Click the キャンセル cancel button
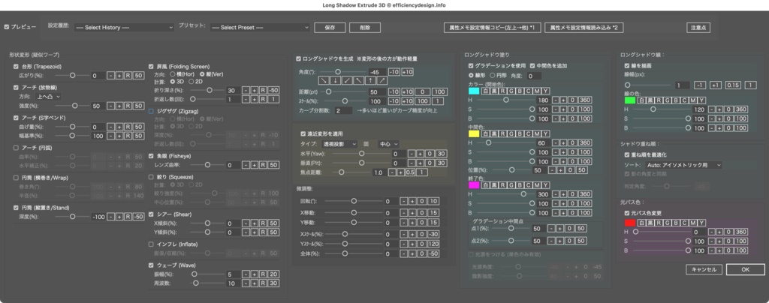Image resolution: width=769 pixels, height=303 pixels. pos(704,269)
